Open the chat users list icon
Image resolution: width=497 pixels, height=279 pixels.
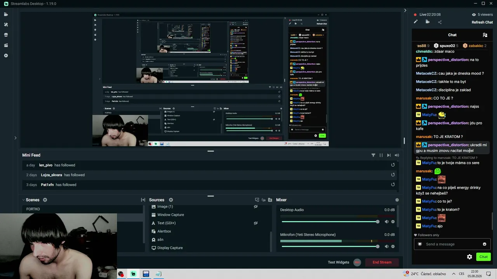click(x=485, y=35)
